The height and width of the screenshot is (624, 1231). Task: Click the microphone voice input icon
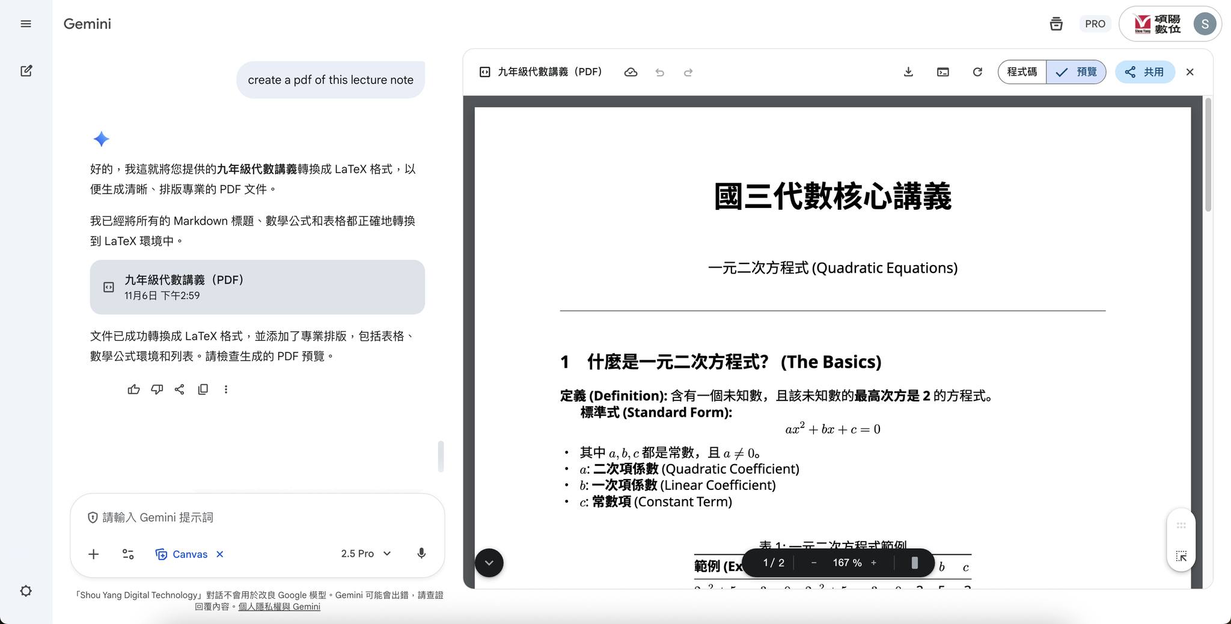click(421, 554)
